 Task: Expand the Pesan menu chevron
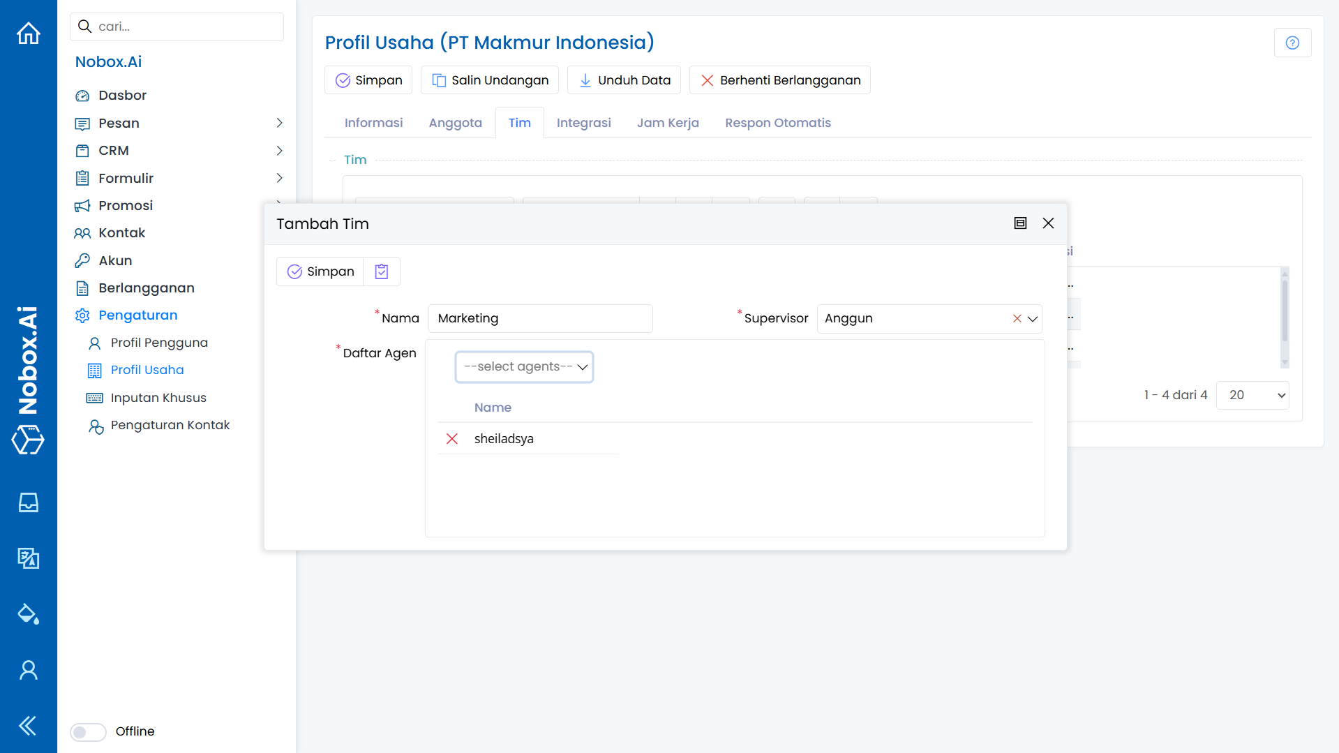coord(279,123)
